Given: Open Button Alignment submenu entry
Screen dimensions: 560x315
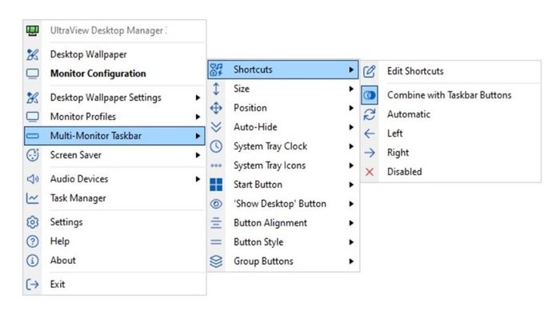Looking at the screenshot, I should (283, 223).
